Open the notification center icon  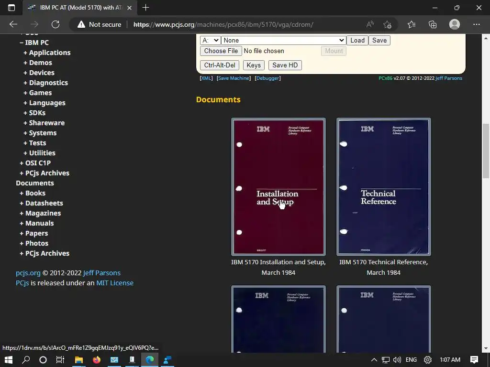click(474, 360)
